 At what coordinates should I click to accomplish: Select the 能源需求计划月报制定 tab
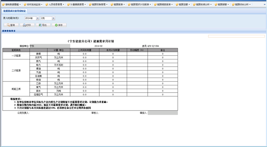14,11
